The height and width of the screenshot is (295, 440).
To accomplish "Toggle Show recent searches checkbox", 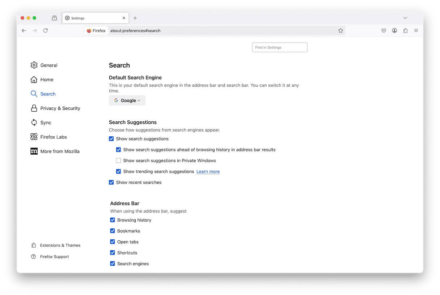I will [x=111, y=183].
